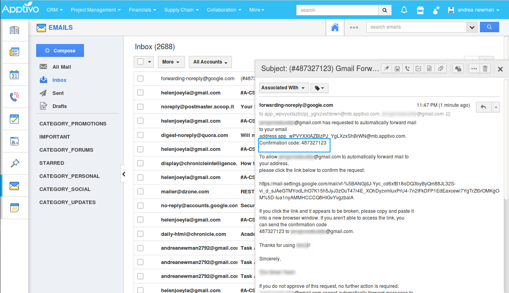Click the search emails input field
This screenshot has width=509, height=293.
pyautogui.click(x=416, y=27)
